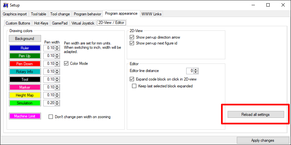The width and height of the screenshot is (291, 145).
Task: Increase Editor line distance value
Action: click(196, 69)
